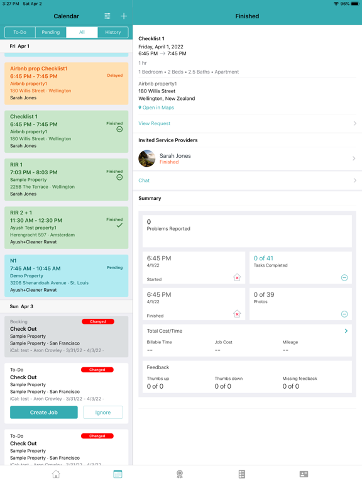Click Job Cost value

tap(217, 350)
